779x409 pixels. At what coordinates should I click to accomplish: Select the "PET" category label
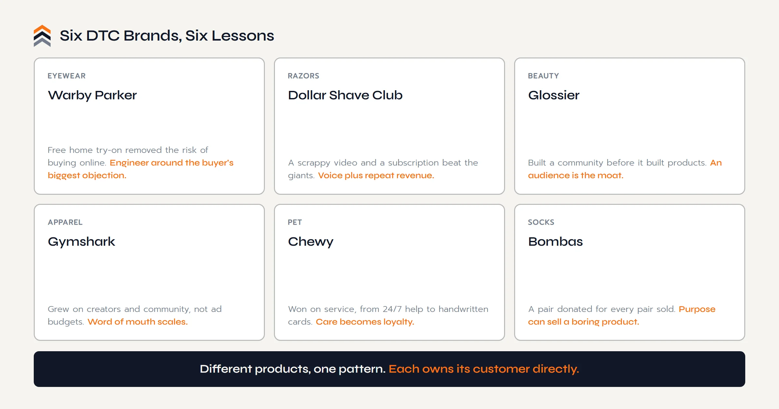click(295, 222)
